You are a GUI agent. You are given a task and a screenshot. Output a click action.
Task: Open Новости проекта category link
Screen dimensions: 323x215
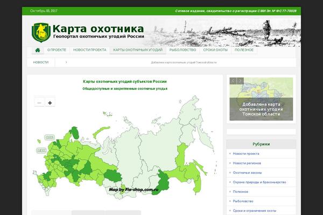(246, 154)
